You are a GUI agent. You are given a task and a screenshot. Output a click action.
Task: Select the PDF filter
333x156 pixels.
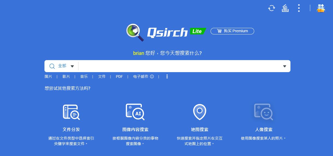pyautogui.click(x=119, y=77)
